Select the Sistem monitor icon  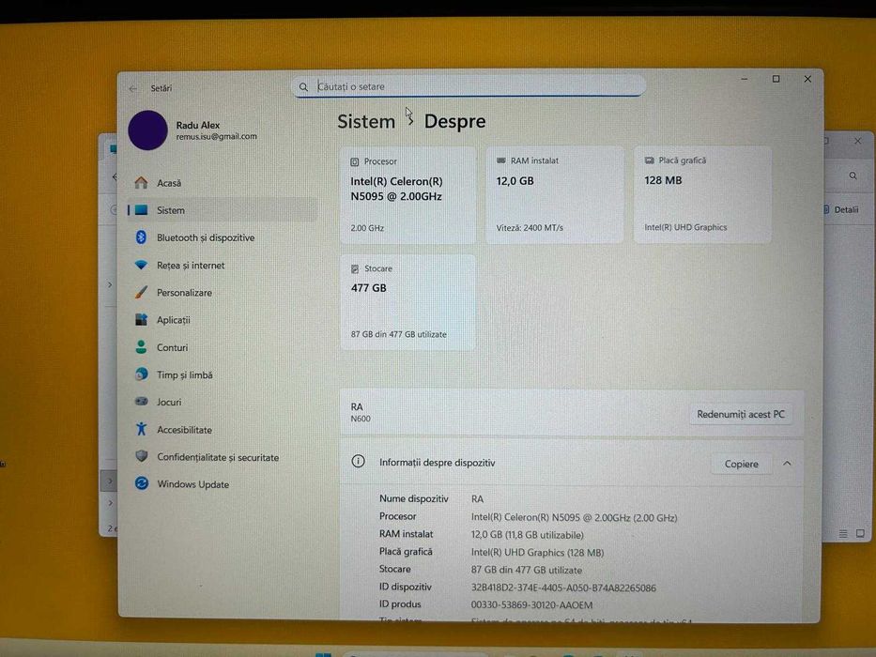point(142,210)
